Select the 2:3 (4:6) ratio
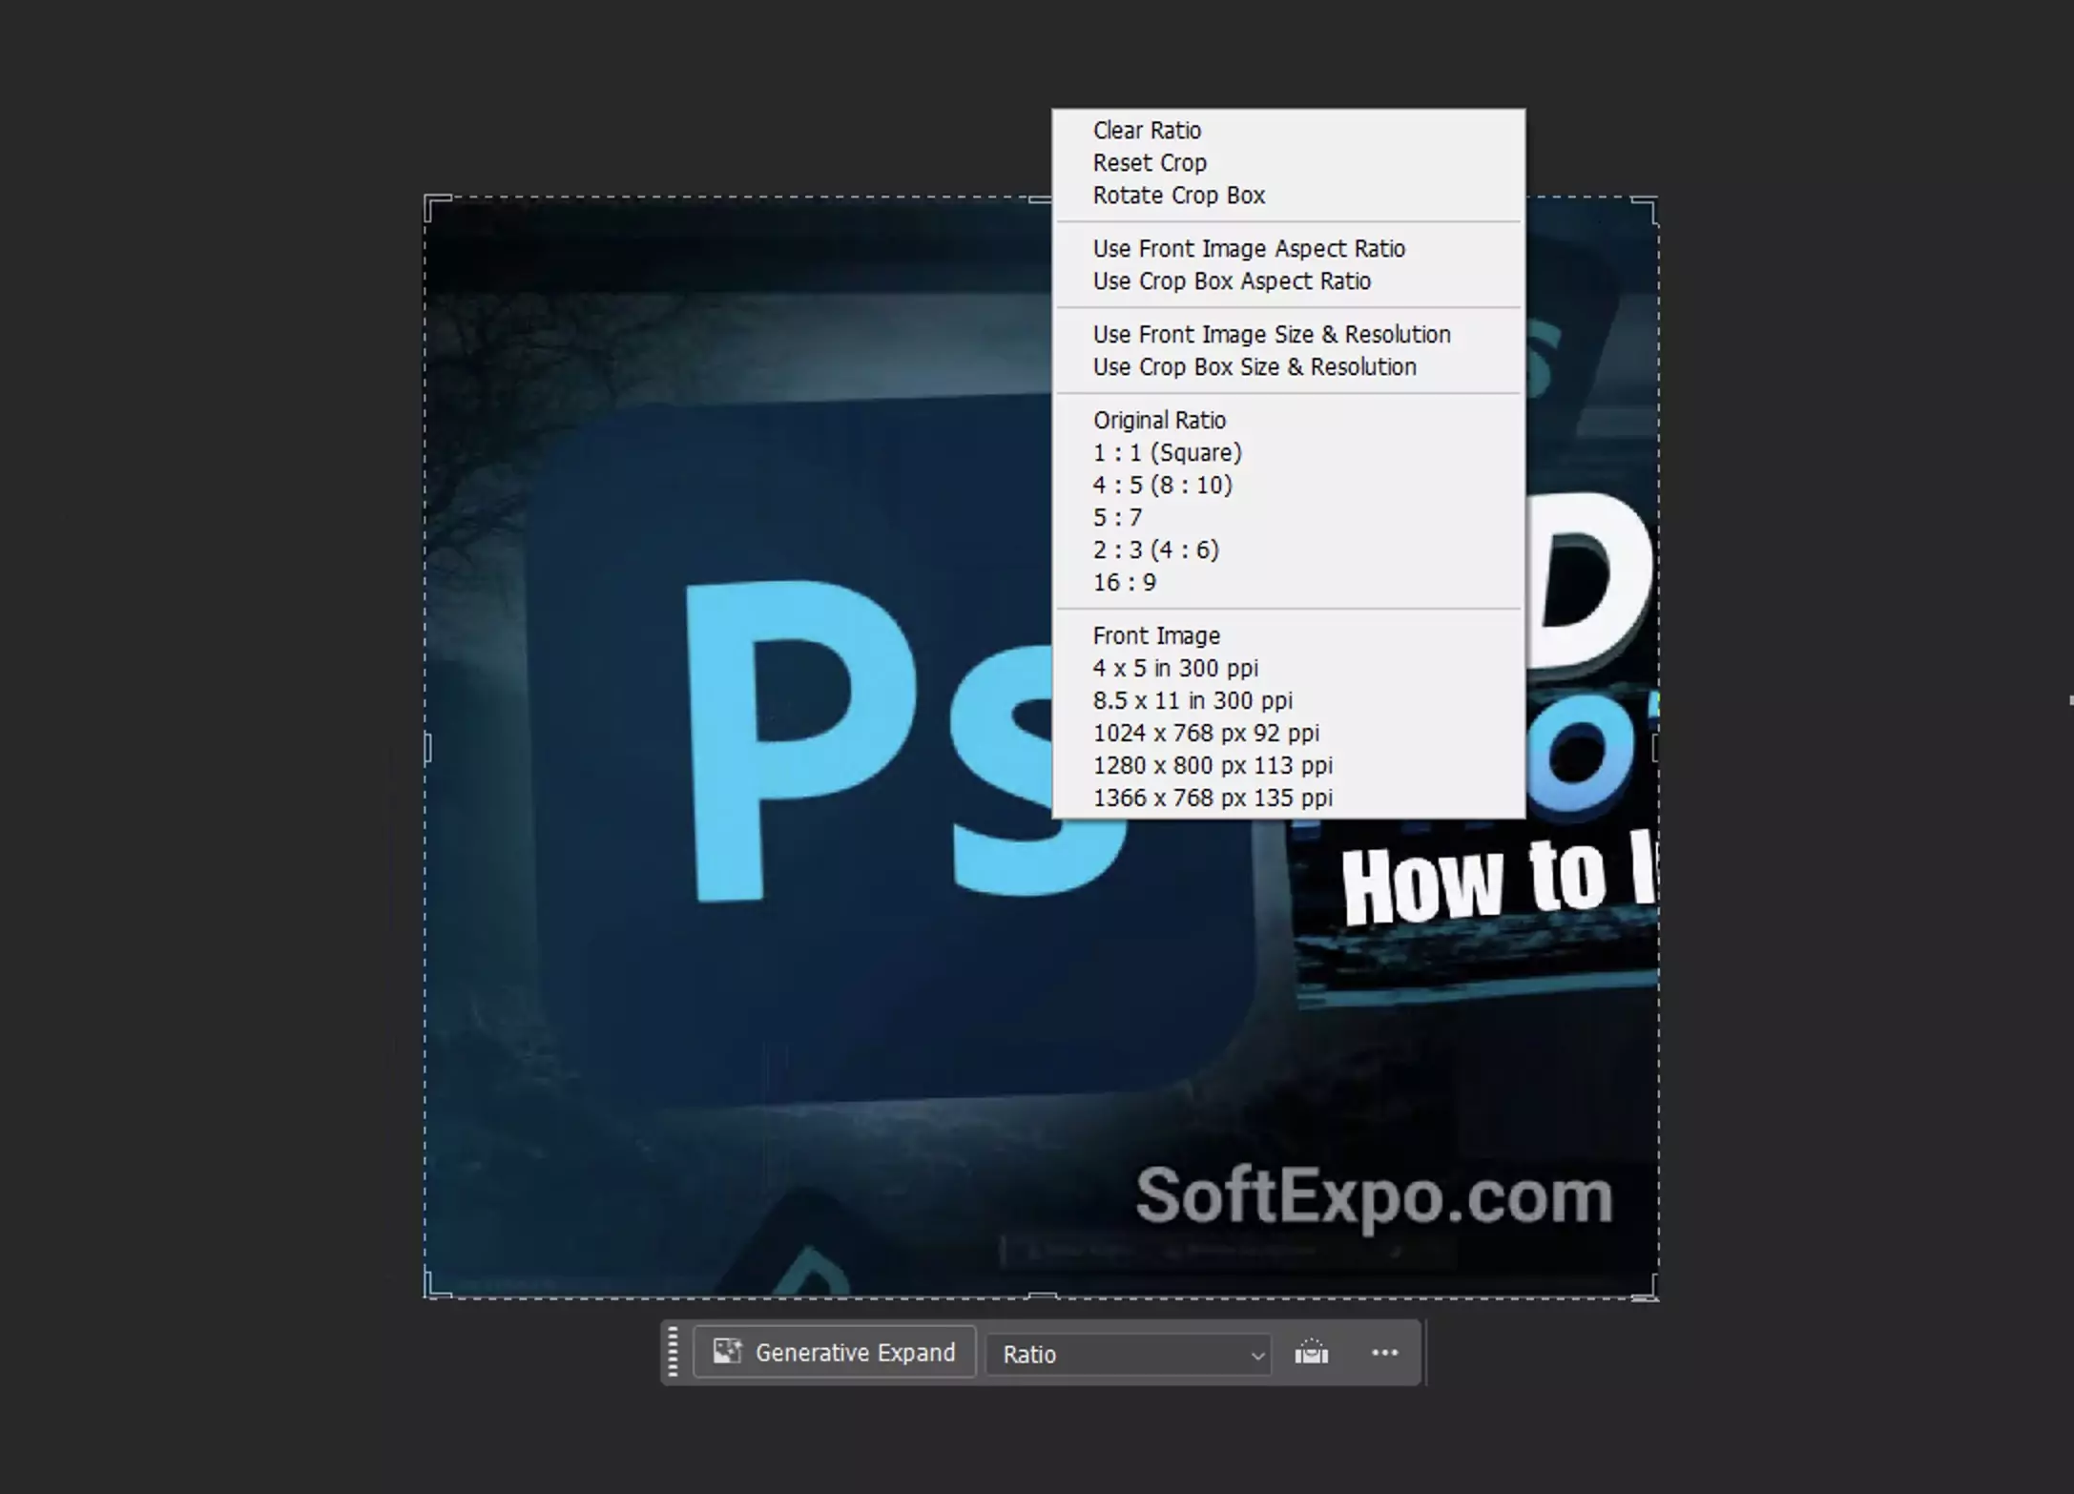2074x1494 pixels. (x=1156, y=550)
